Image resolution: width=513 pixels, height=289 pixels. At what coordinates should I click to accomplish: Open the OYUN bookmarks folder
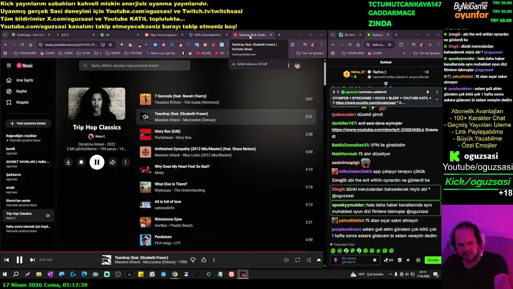point(83,53)
